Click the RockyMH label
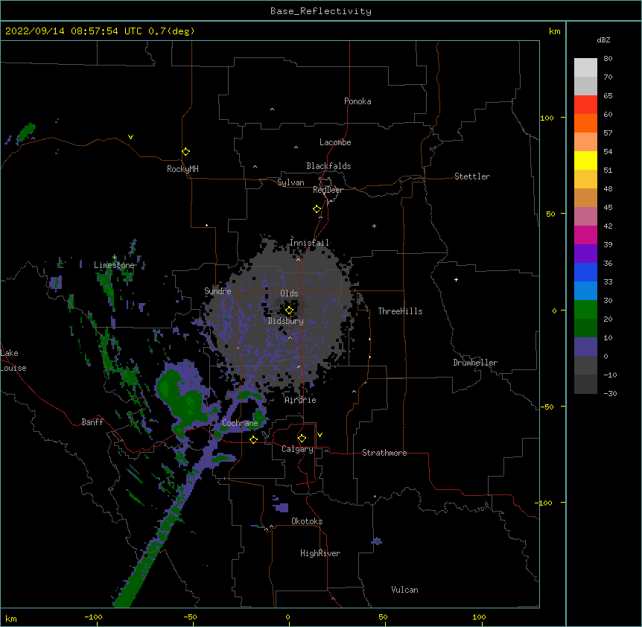 (x=182, y=169)
